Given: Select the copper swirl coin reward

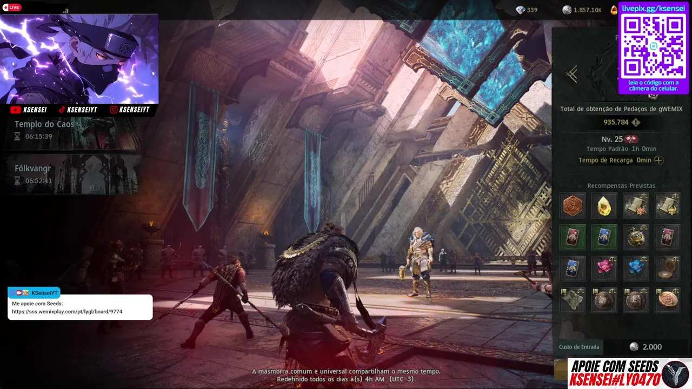Looking at the screenshot, I should [667, 300].
